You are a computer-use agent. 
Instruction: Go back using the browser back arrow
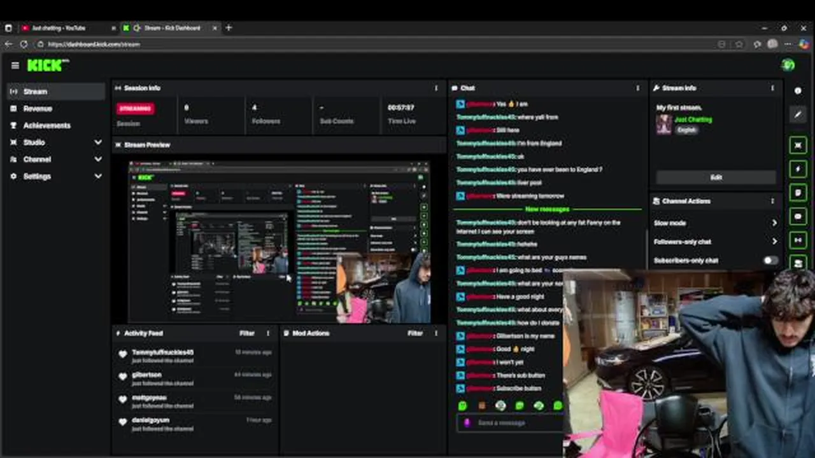(x=8, y=44)
